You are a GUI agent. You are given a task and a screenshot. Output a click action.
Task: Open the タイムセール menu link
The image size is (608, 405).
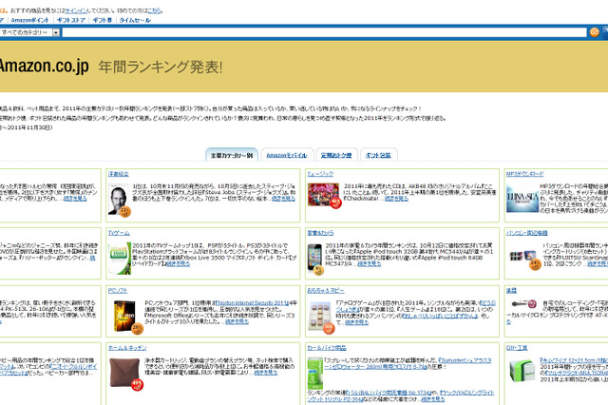click(x=135, y=20)
